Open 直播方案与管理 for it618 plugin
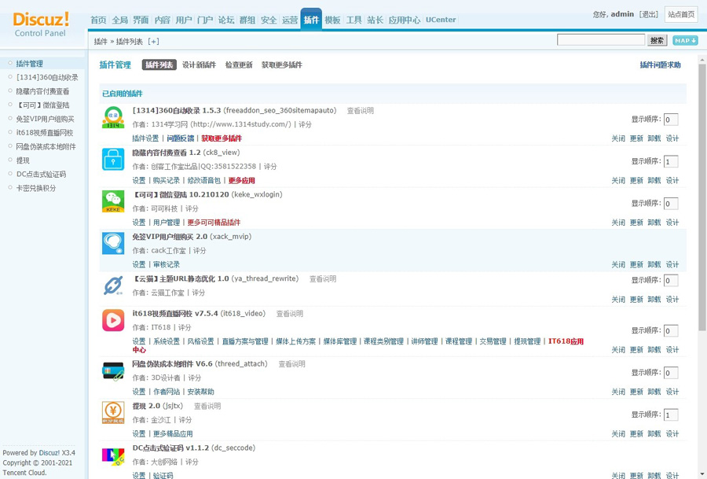Image resolution: width=707 pixels, height=479 pixels. pyautogui.click(x=245, y=341)
